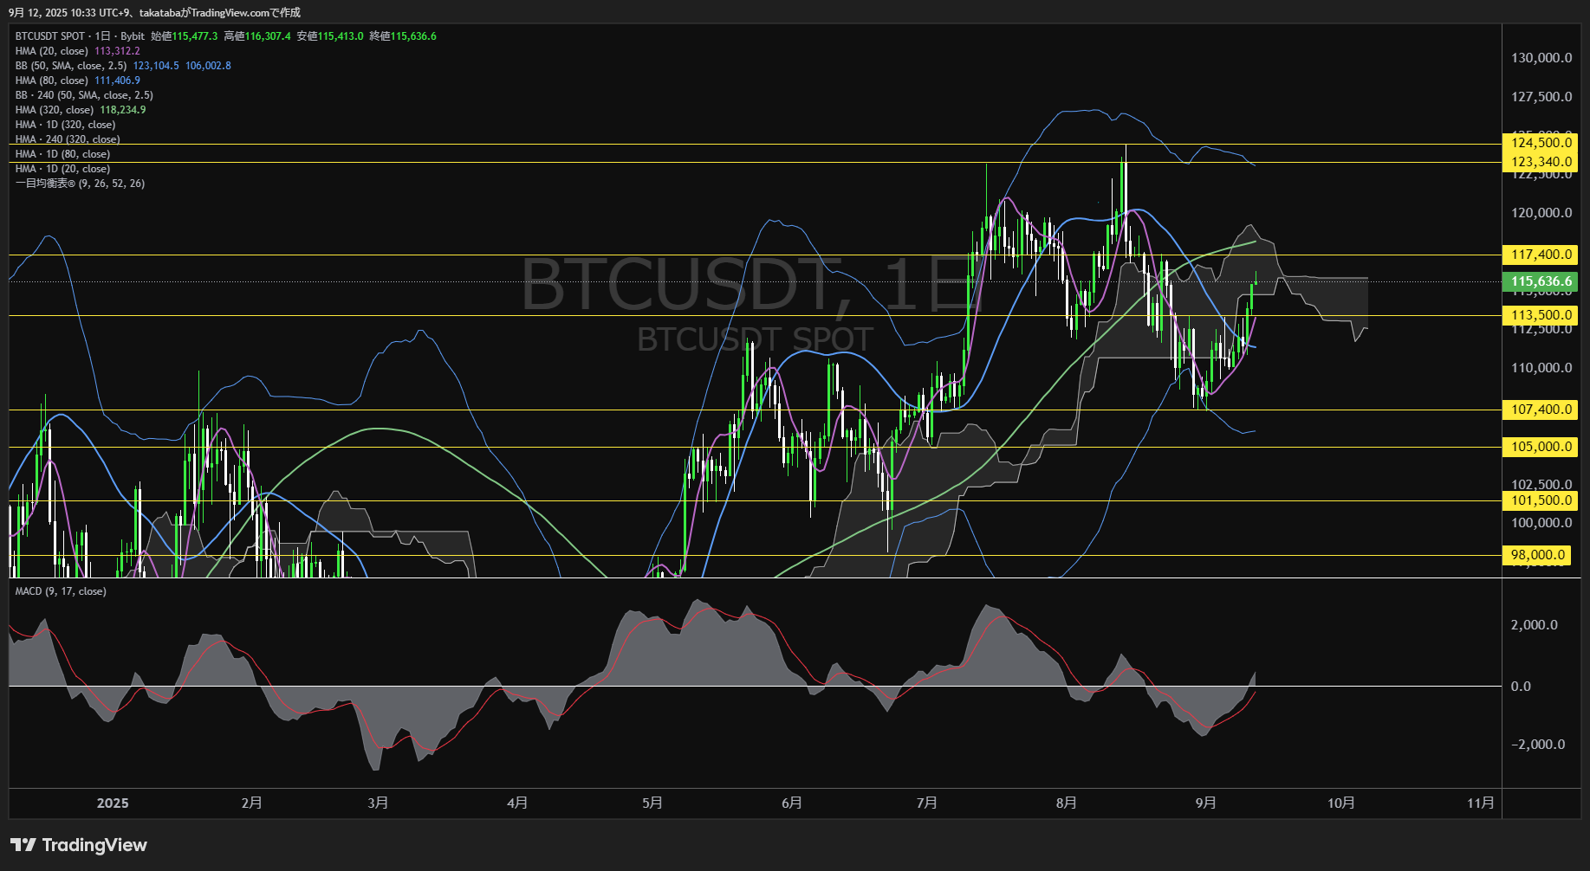Screen dimensions: 1590x871
Task: Select the BTCUSDT SPOT · 1日 · Bybit legend title
Action: pyautogui.click(x=80, y=36)
